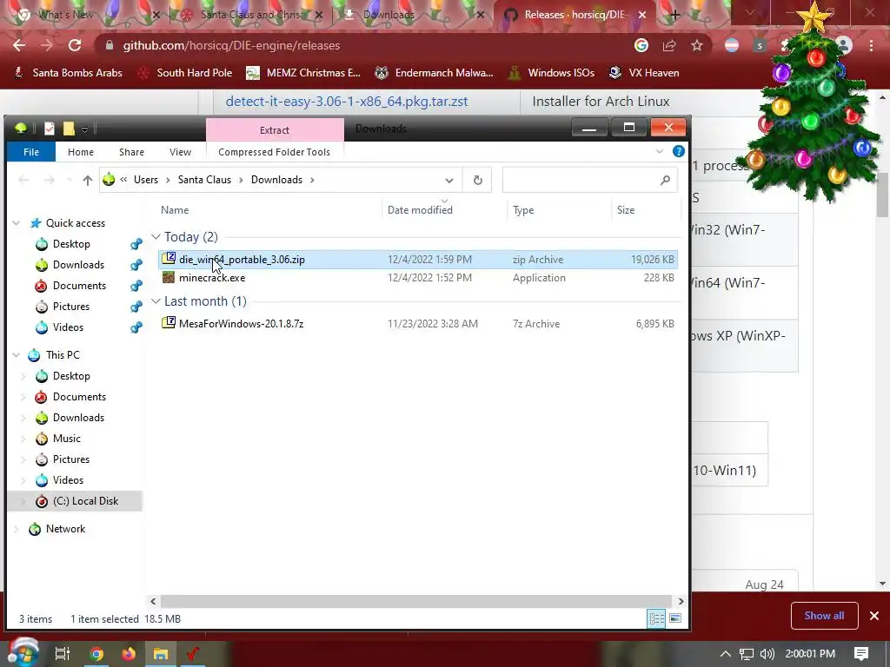Open Desktop under Quick access
The height and width of the screenshot is (667, 890).
pos(71,244)
